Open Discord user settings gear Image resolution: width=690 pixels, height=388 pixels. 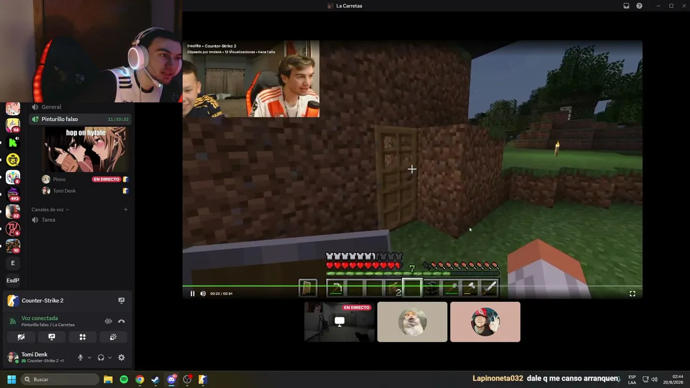tap(121, 357)
